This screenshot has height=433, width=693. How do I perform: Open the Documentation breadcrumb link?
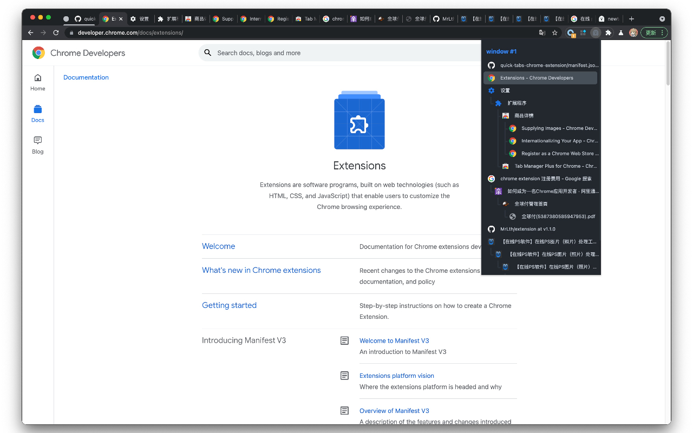tap(86, 77)
